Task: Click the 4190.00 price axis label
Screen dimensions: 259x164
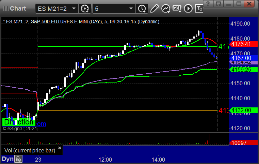Action: click(240, 24)
